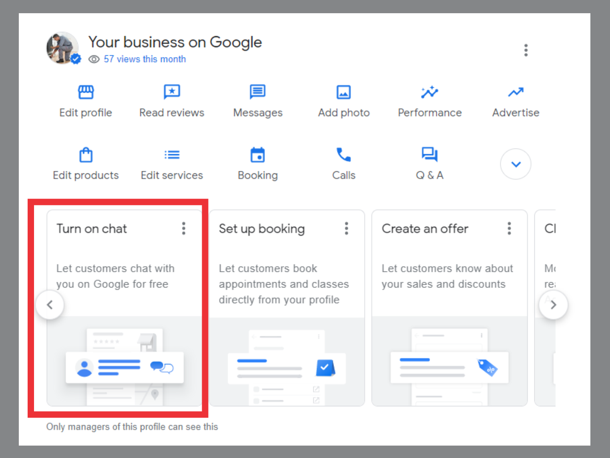Show next cards with the right arrow
This screenshot has width=610, height=458.
pos(553,305)
